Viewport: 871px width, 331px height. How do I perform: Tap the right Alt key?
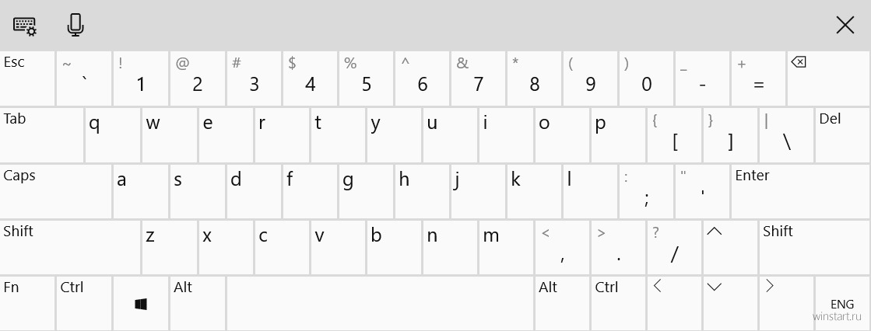click(562, 304)
